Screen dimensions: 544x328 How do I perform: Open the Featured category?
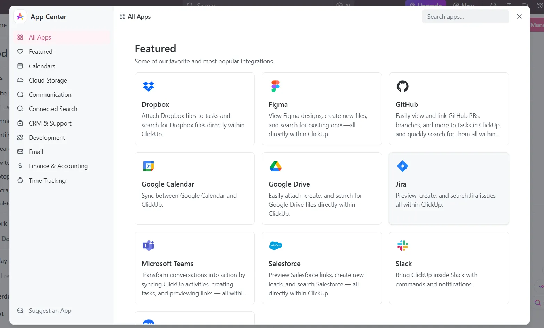(x=62, y=51)
